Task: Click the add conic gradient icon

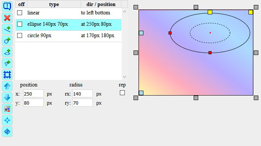Action: coord(7,63)
